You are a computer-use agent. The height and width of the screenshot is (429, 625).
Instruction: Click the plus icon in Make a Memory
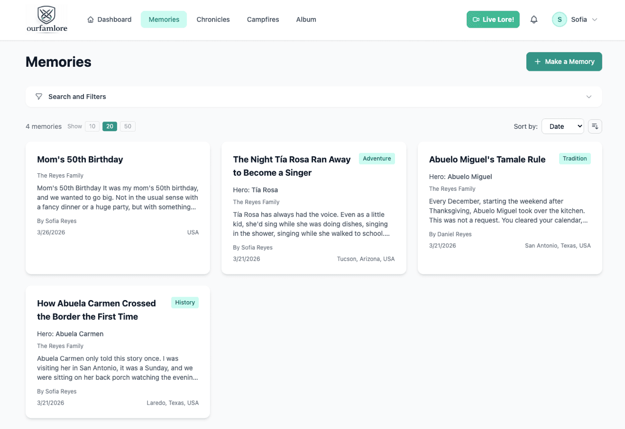(538, 61)
